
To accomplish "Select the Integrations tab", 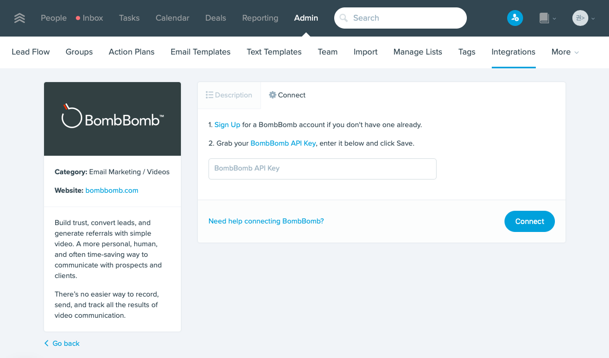I will 514,52.
